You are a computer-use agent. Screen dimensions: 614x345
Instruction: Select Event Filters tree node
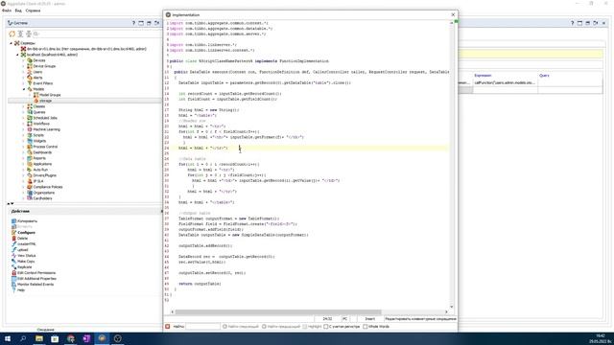point(42,83)
